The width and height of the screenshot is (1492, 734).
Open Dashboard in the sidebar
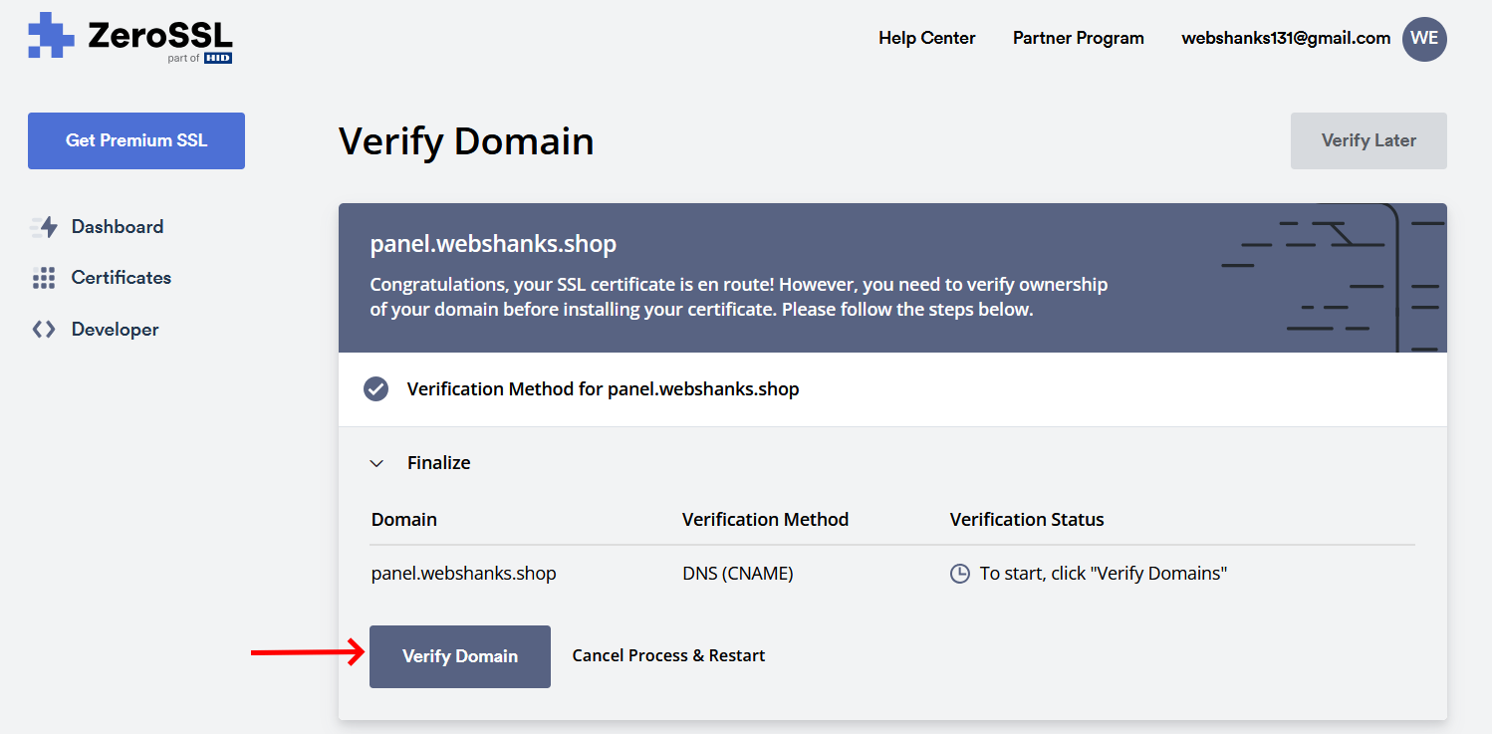tap(118, 227)
